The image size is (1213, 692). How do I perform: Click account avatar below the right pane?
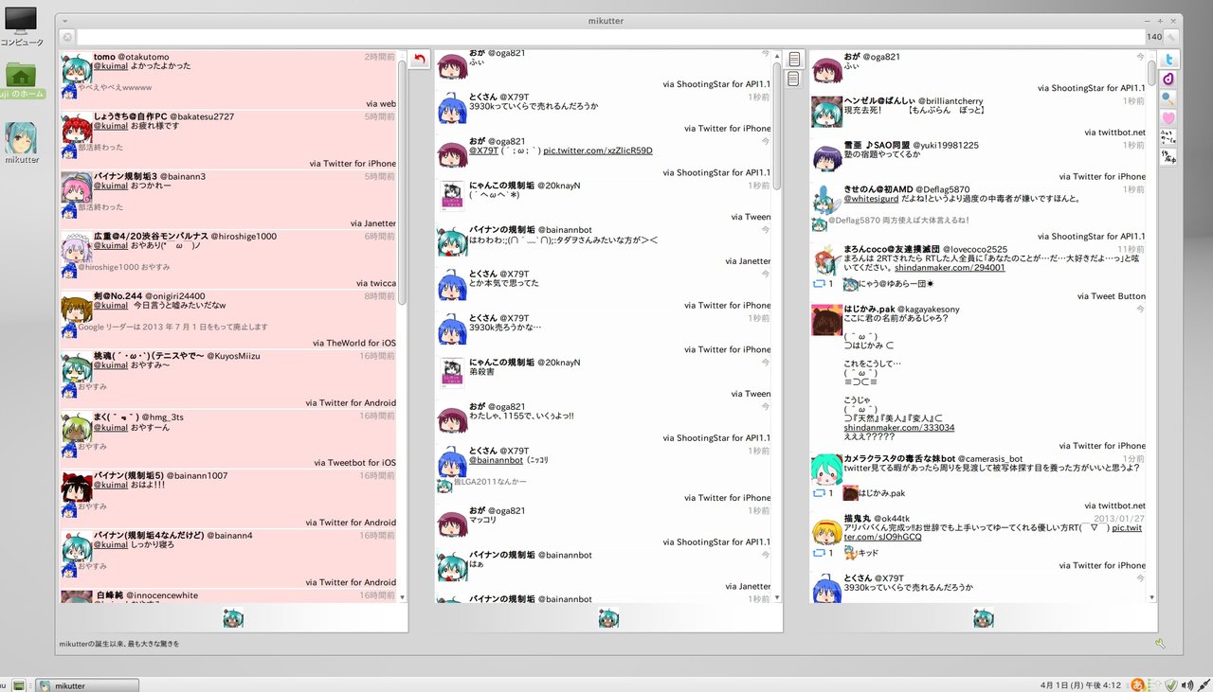point(984,618)
